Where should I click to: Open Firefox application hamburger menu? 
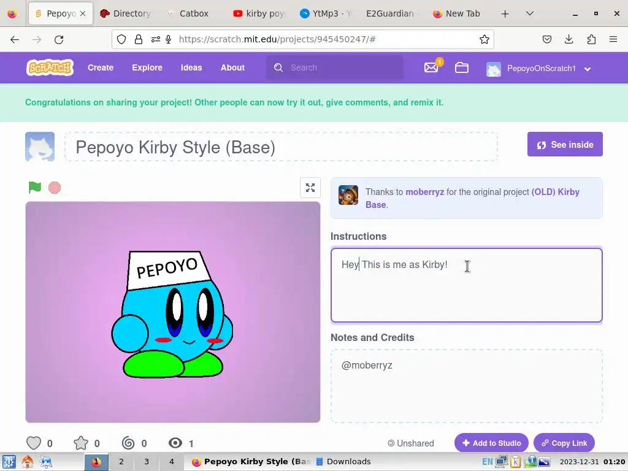pos(613,39)
